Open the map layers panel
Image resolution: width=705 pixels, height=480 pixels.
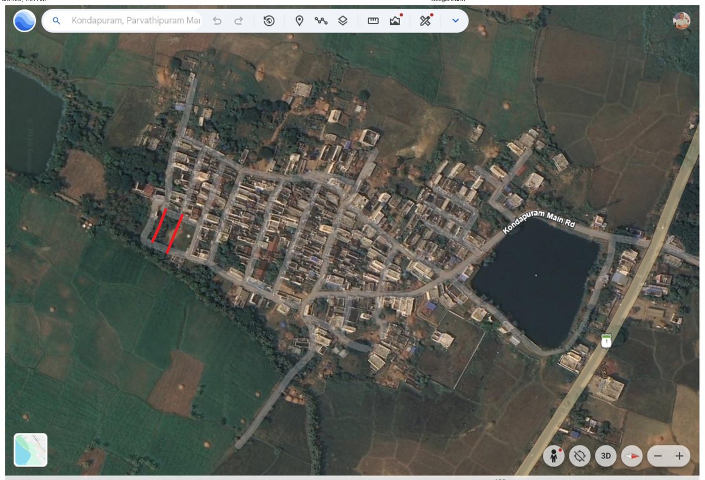coord(343,21)
